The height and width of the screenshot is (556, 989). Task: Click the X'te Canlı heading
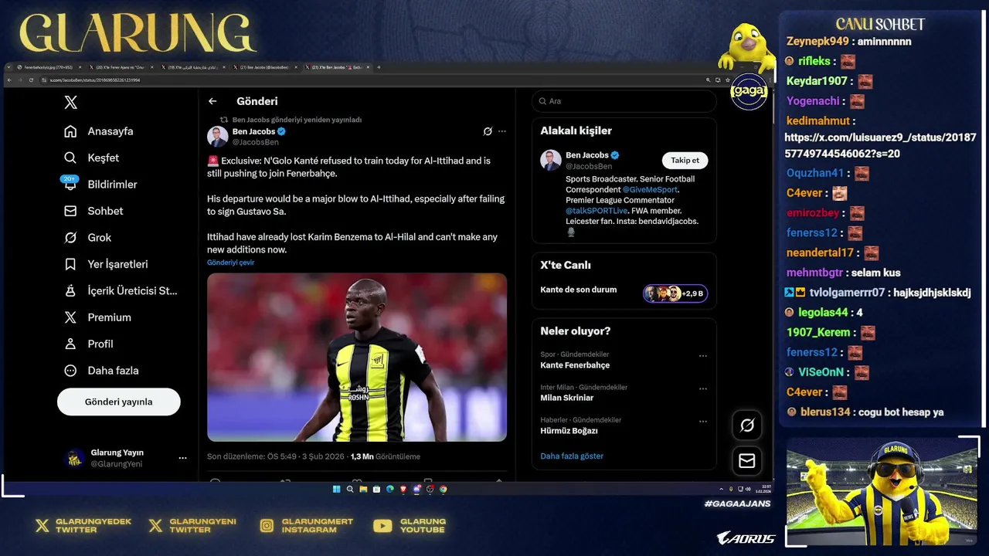(x=566, y=265)
